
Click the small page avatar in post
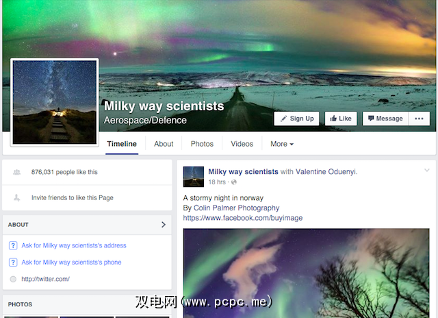(x=193, y=177)
